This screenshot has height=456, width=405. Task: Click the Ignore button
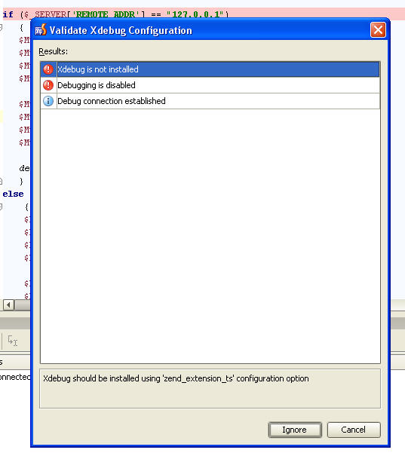click(x=295, y=430)
